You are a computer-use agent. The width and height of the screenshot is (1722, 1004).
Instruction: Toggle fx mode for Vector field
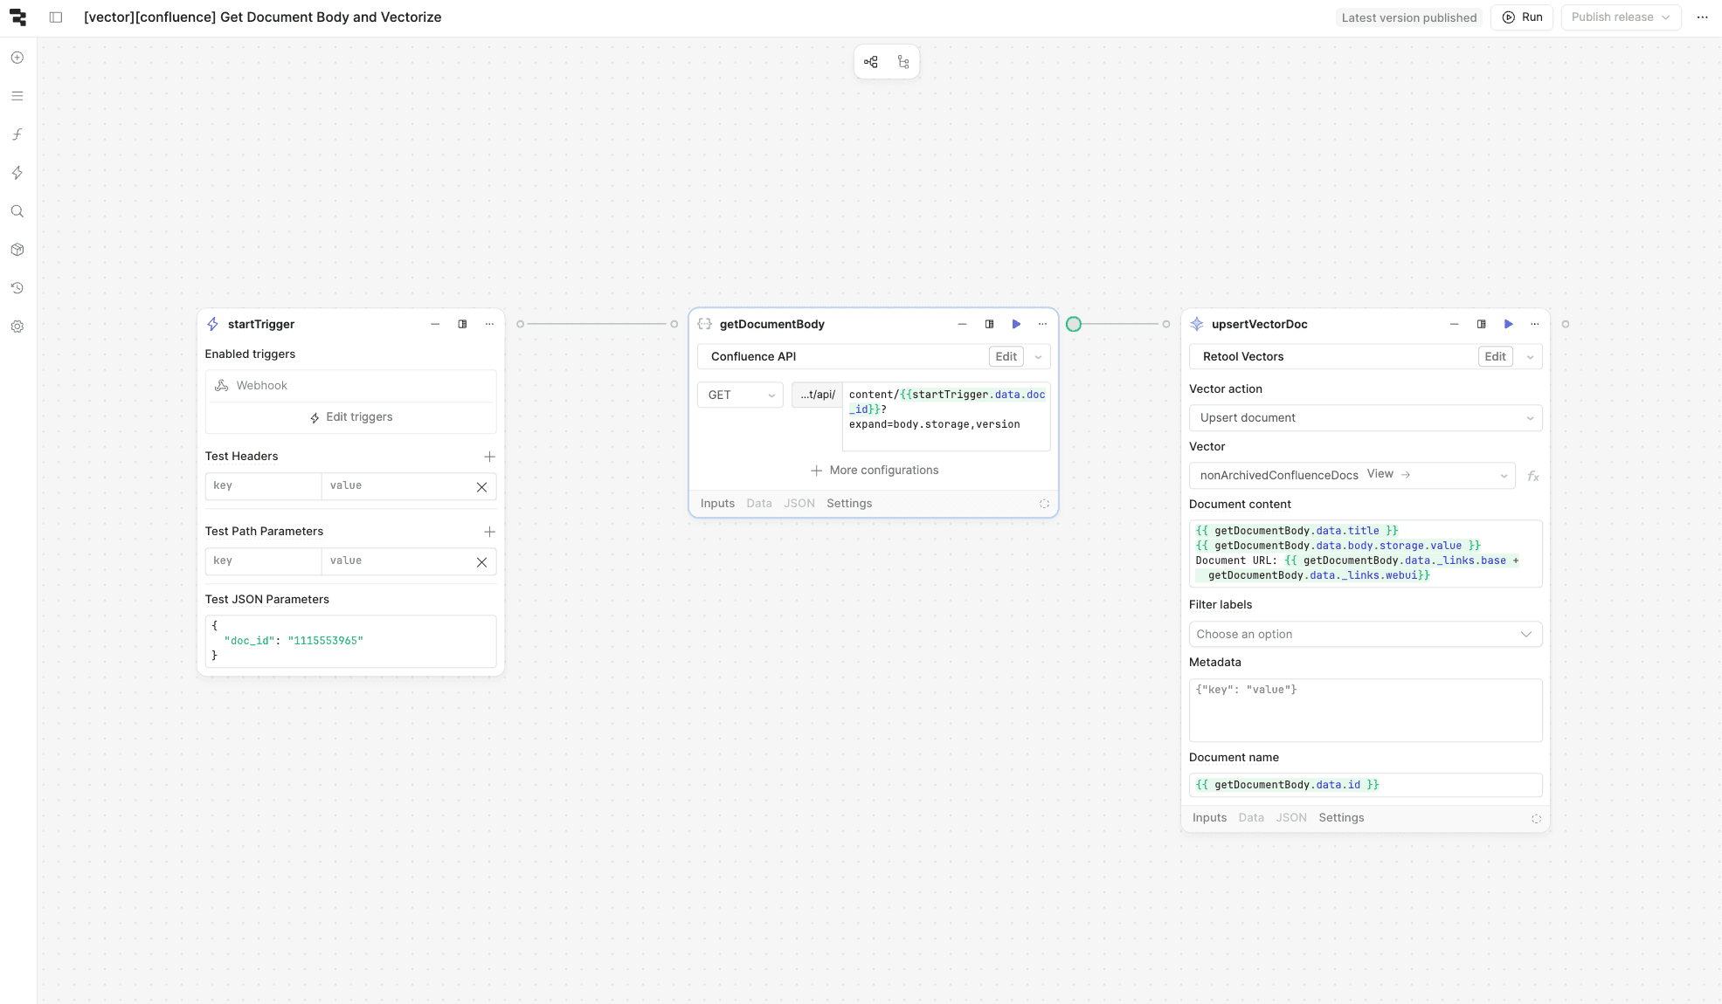coord(1532,476)
